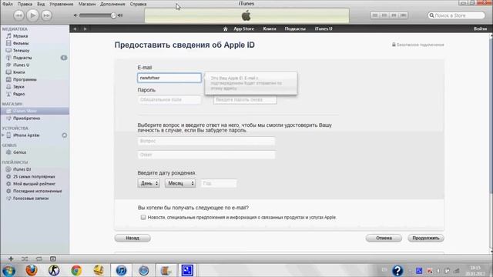Switch to the App Store tab
The image size is (493, 277).
[x=243, y=28]
